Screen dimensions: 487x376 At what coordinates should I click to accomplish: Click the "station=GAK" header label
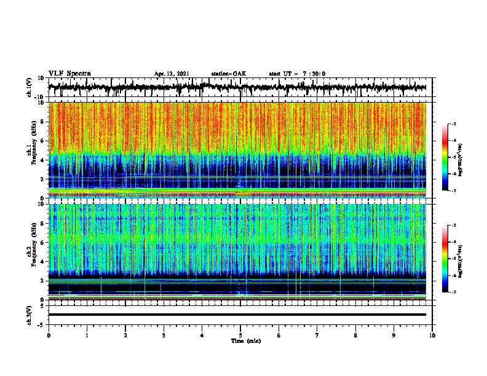(x=229, y=74)
